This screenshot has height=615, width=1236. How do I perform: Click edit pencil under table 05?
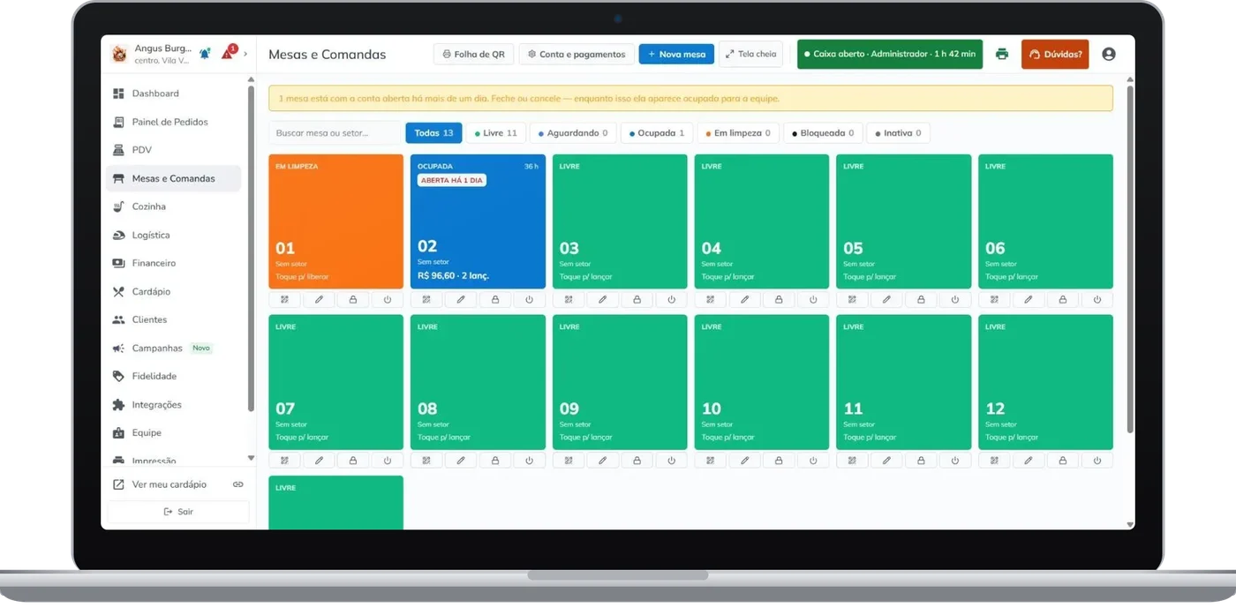886,300
